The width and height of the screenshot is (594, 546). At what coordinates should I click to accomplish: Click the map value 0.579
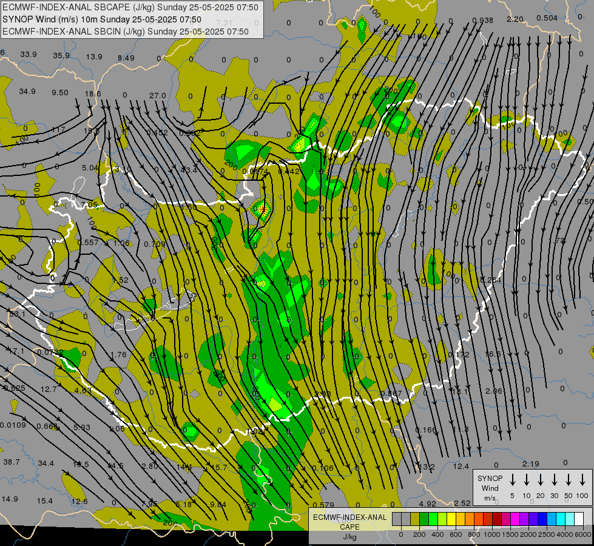point(323,505)
